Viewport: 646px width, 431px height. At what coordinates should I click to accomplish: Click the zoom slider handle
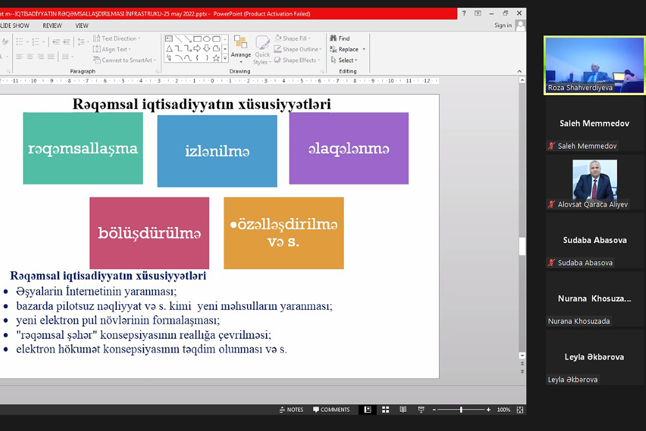click(x=461, y=409)
